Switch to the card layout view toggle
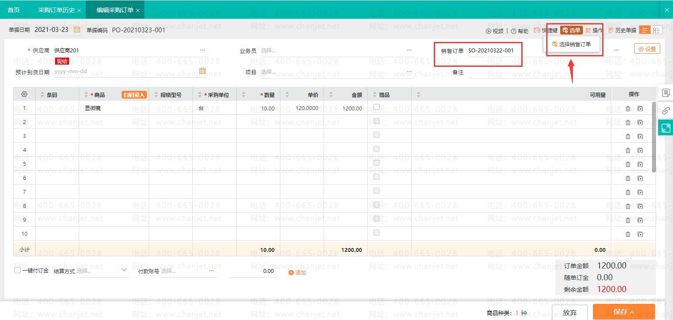This screenshot has width=673, height=320. point(656,30)
